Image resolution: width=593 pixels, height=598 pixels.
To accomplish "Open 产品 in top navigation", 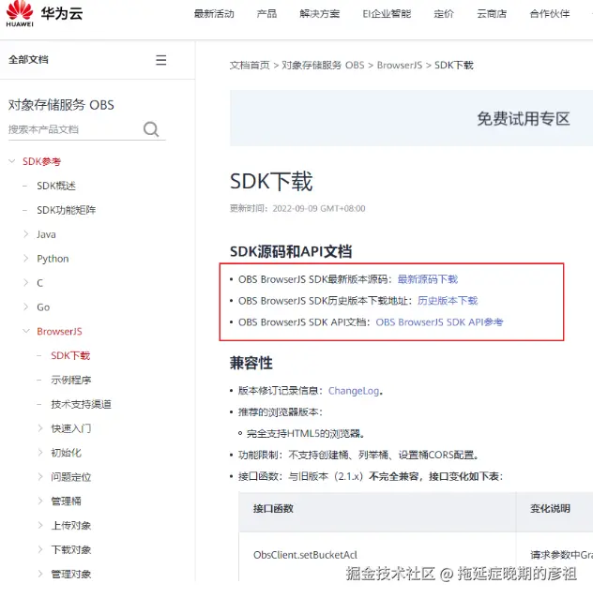I will tap(266, 14).
